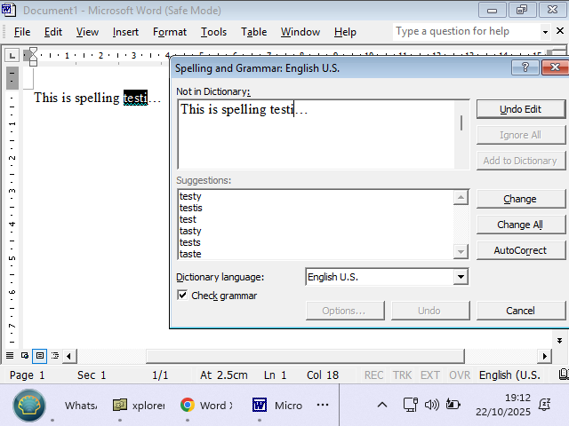Open the View menu
This screenshot has width=569, height=426.
[87, 32]
